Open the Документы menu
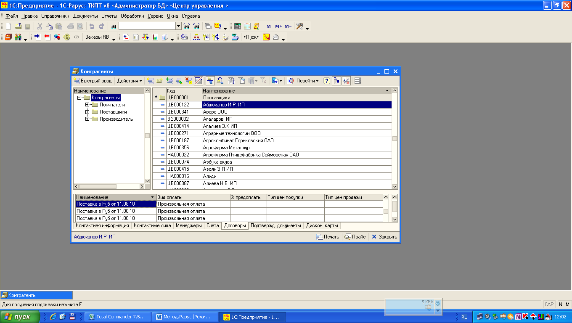The height and width of the screenshot is (323, 572). [x=85, y=16]
